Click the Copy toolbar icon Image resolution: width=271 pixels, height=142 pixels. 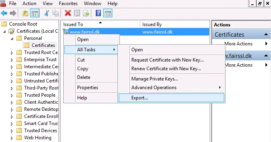coord(56,13)
